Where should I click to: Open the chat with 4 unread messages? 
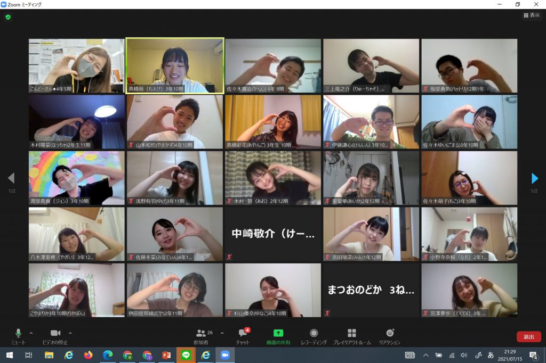point(243,335)
